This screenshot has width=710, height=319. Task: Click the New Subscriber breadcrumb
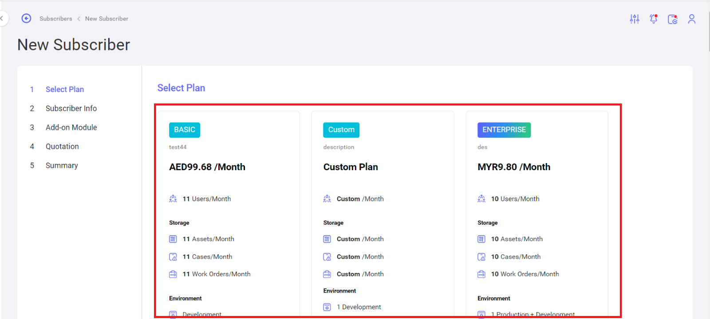106,19
